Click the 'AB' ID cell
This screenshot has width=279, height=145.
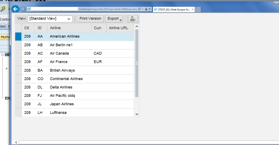[x=41, y=45]
